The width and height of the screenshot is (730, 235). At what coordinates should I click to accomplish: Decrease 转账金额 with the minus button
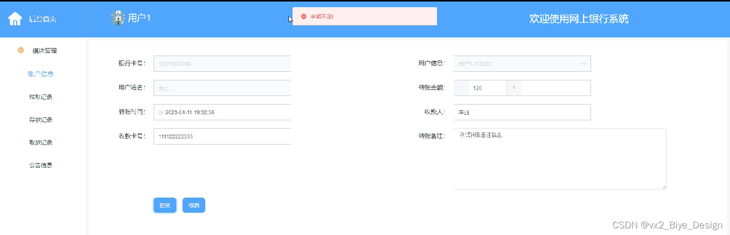click(x=461, y=88)
